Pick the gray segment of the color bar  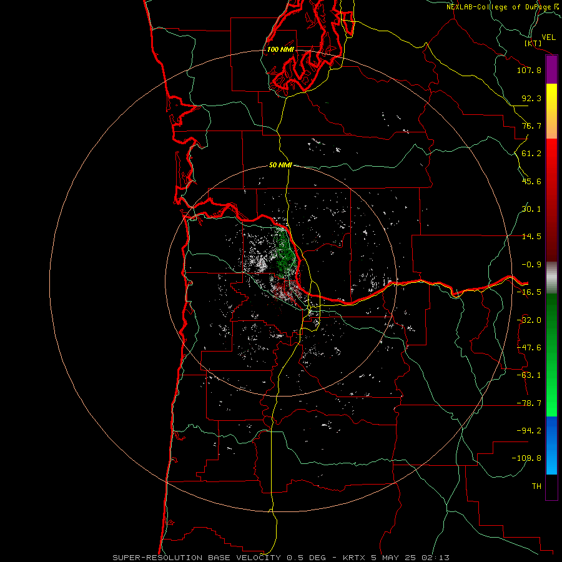pos(551,278)
